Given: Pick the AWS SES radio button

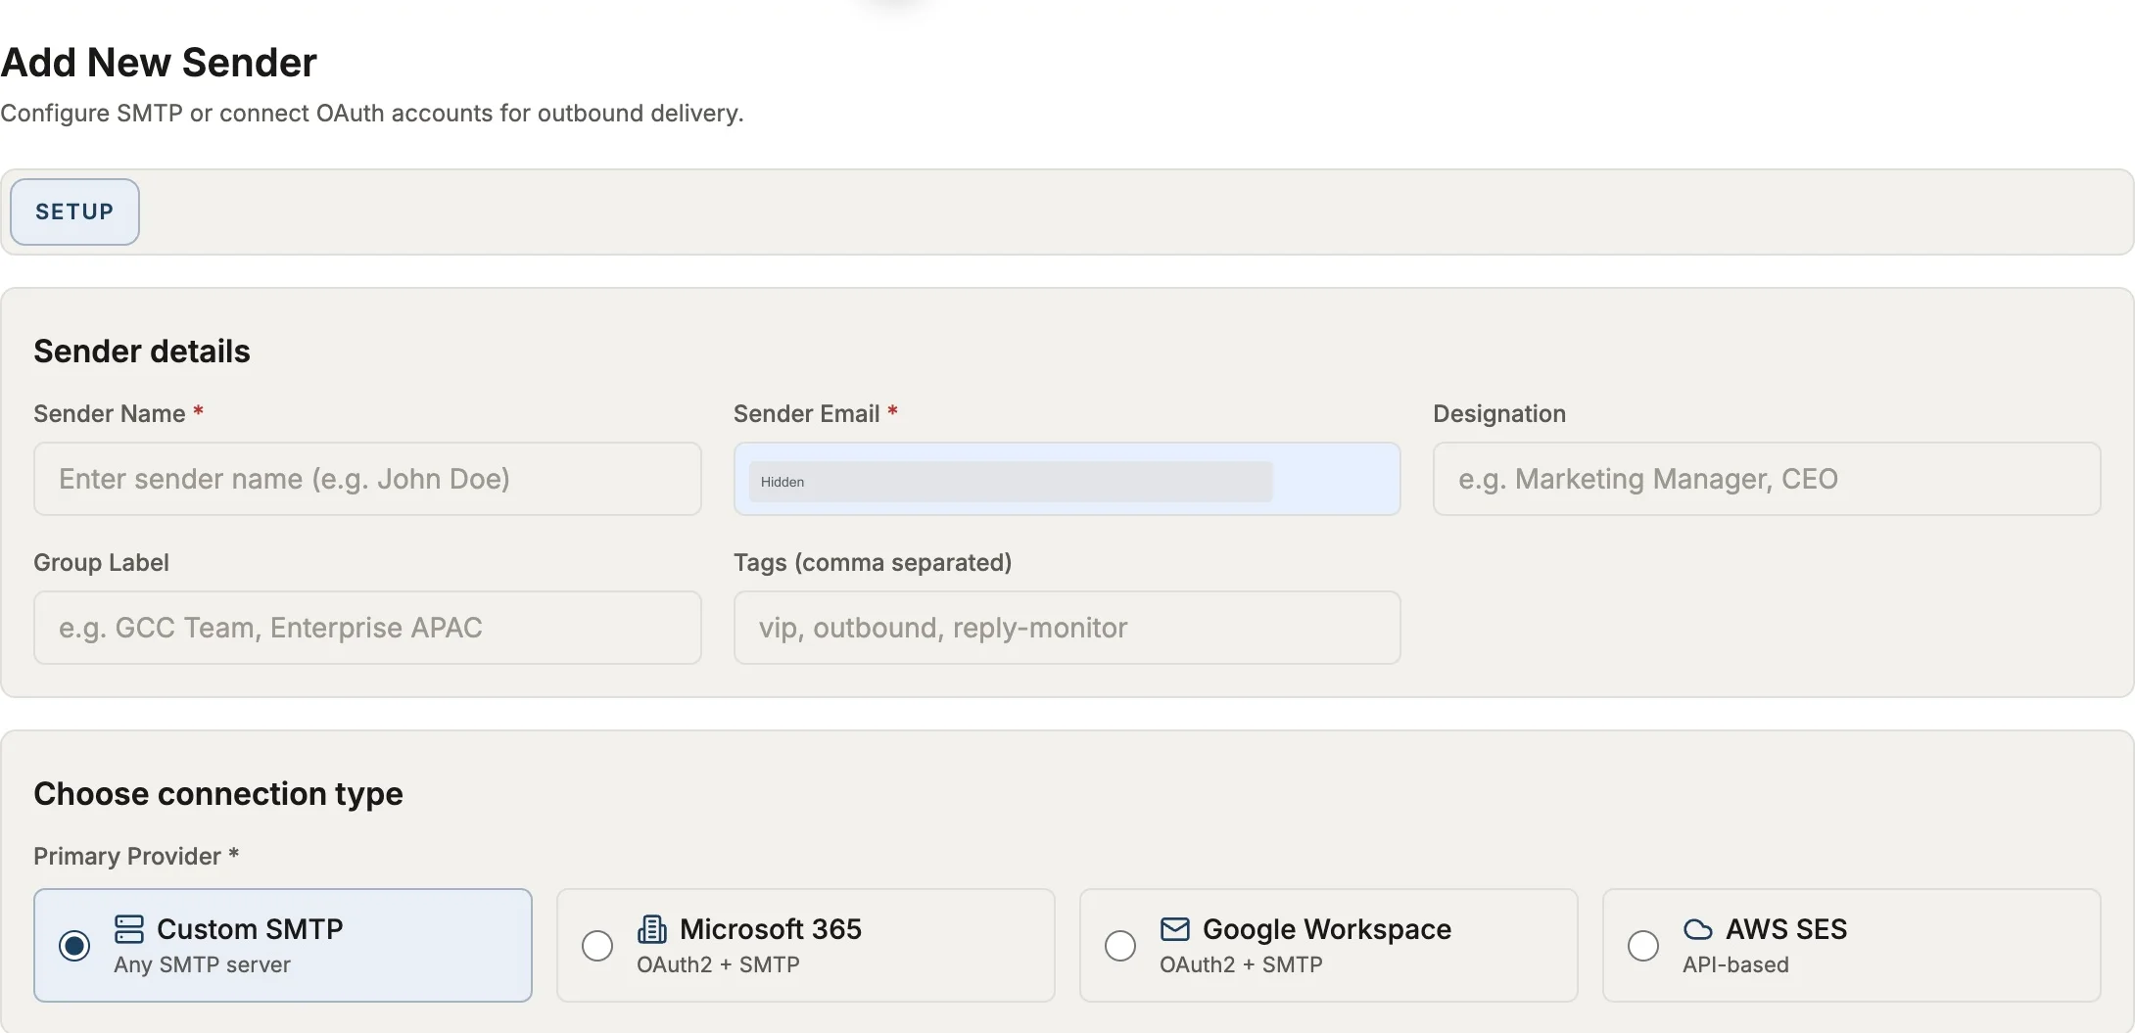Looking at the screenshot, I should click(1643, 946).
